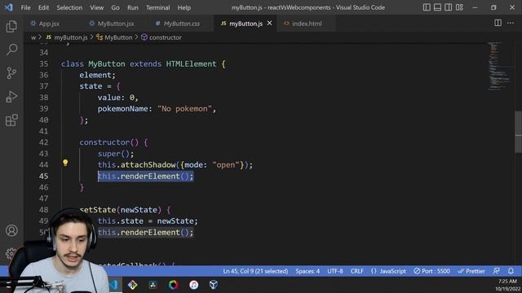
Task: Open the Source Control view
Action: click(x=11, y=73)
